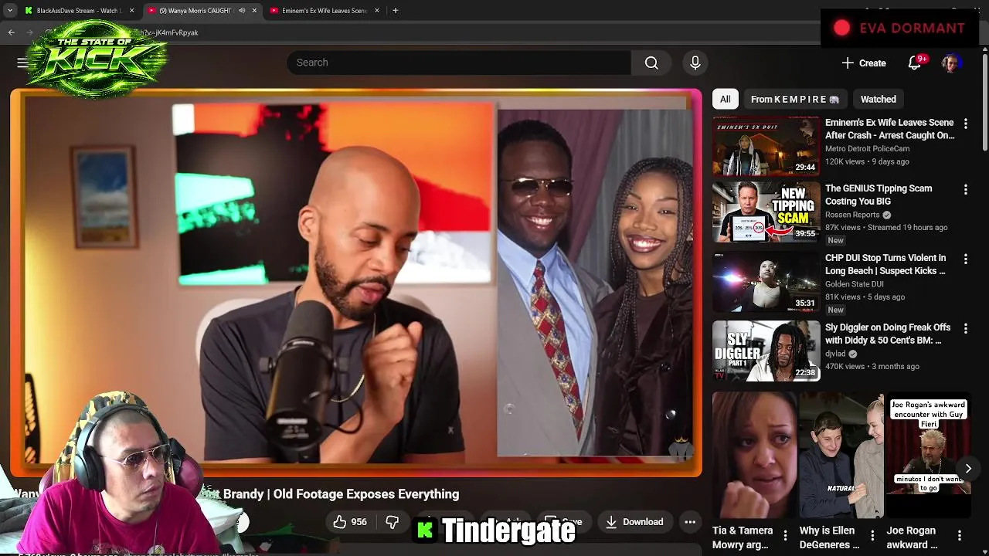Open The GENIUS Tipping Scam title link
The image size is (989, 556).
click(879, 195)
